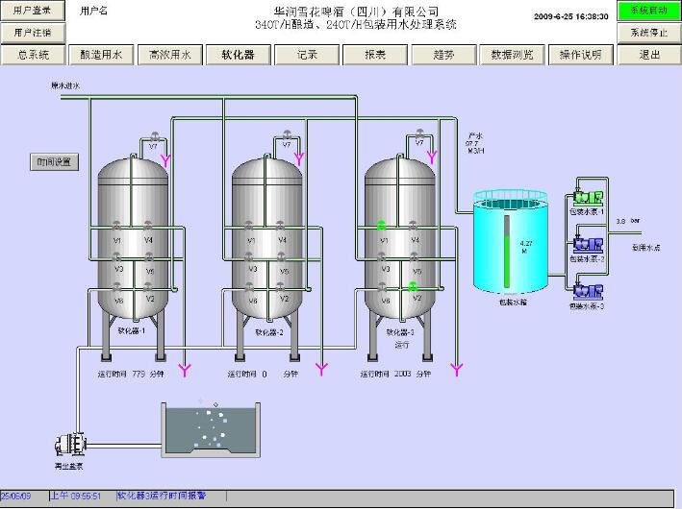Image resolution: width=682 pixels, height=509 pixels.
Task: Click the 软化器-2 tank vessel
Action: (x=266, y=238)
